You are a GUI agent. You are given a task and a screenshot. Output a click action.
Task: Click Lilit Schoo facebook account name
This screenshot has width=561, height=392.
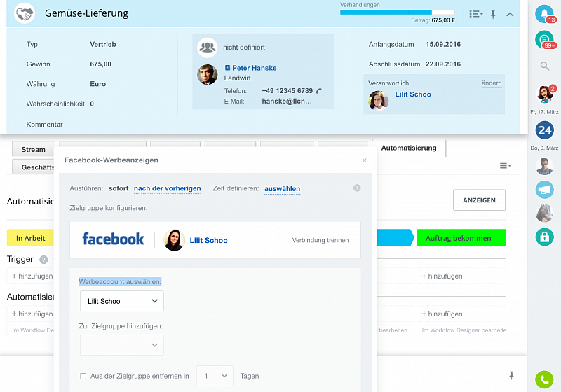click(x=208, y=241)
